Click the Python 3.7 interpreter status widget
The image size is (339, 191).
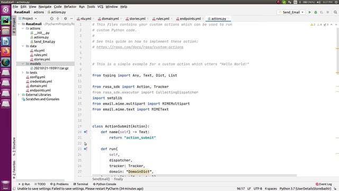point(305,189)
